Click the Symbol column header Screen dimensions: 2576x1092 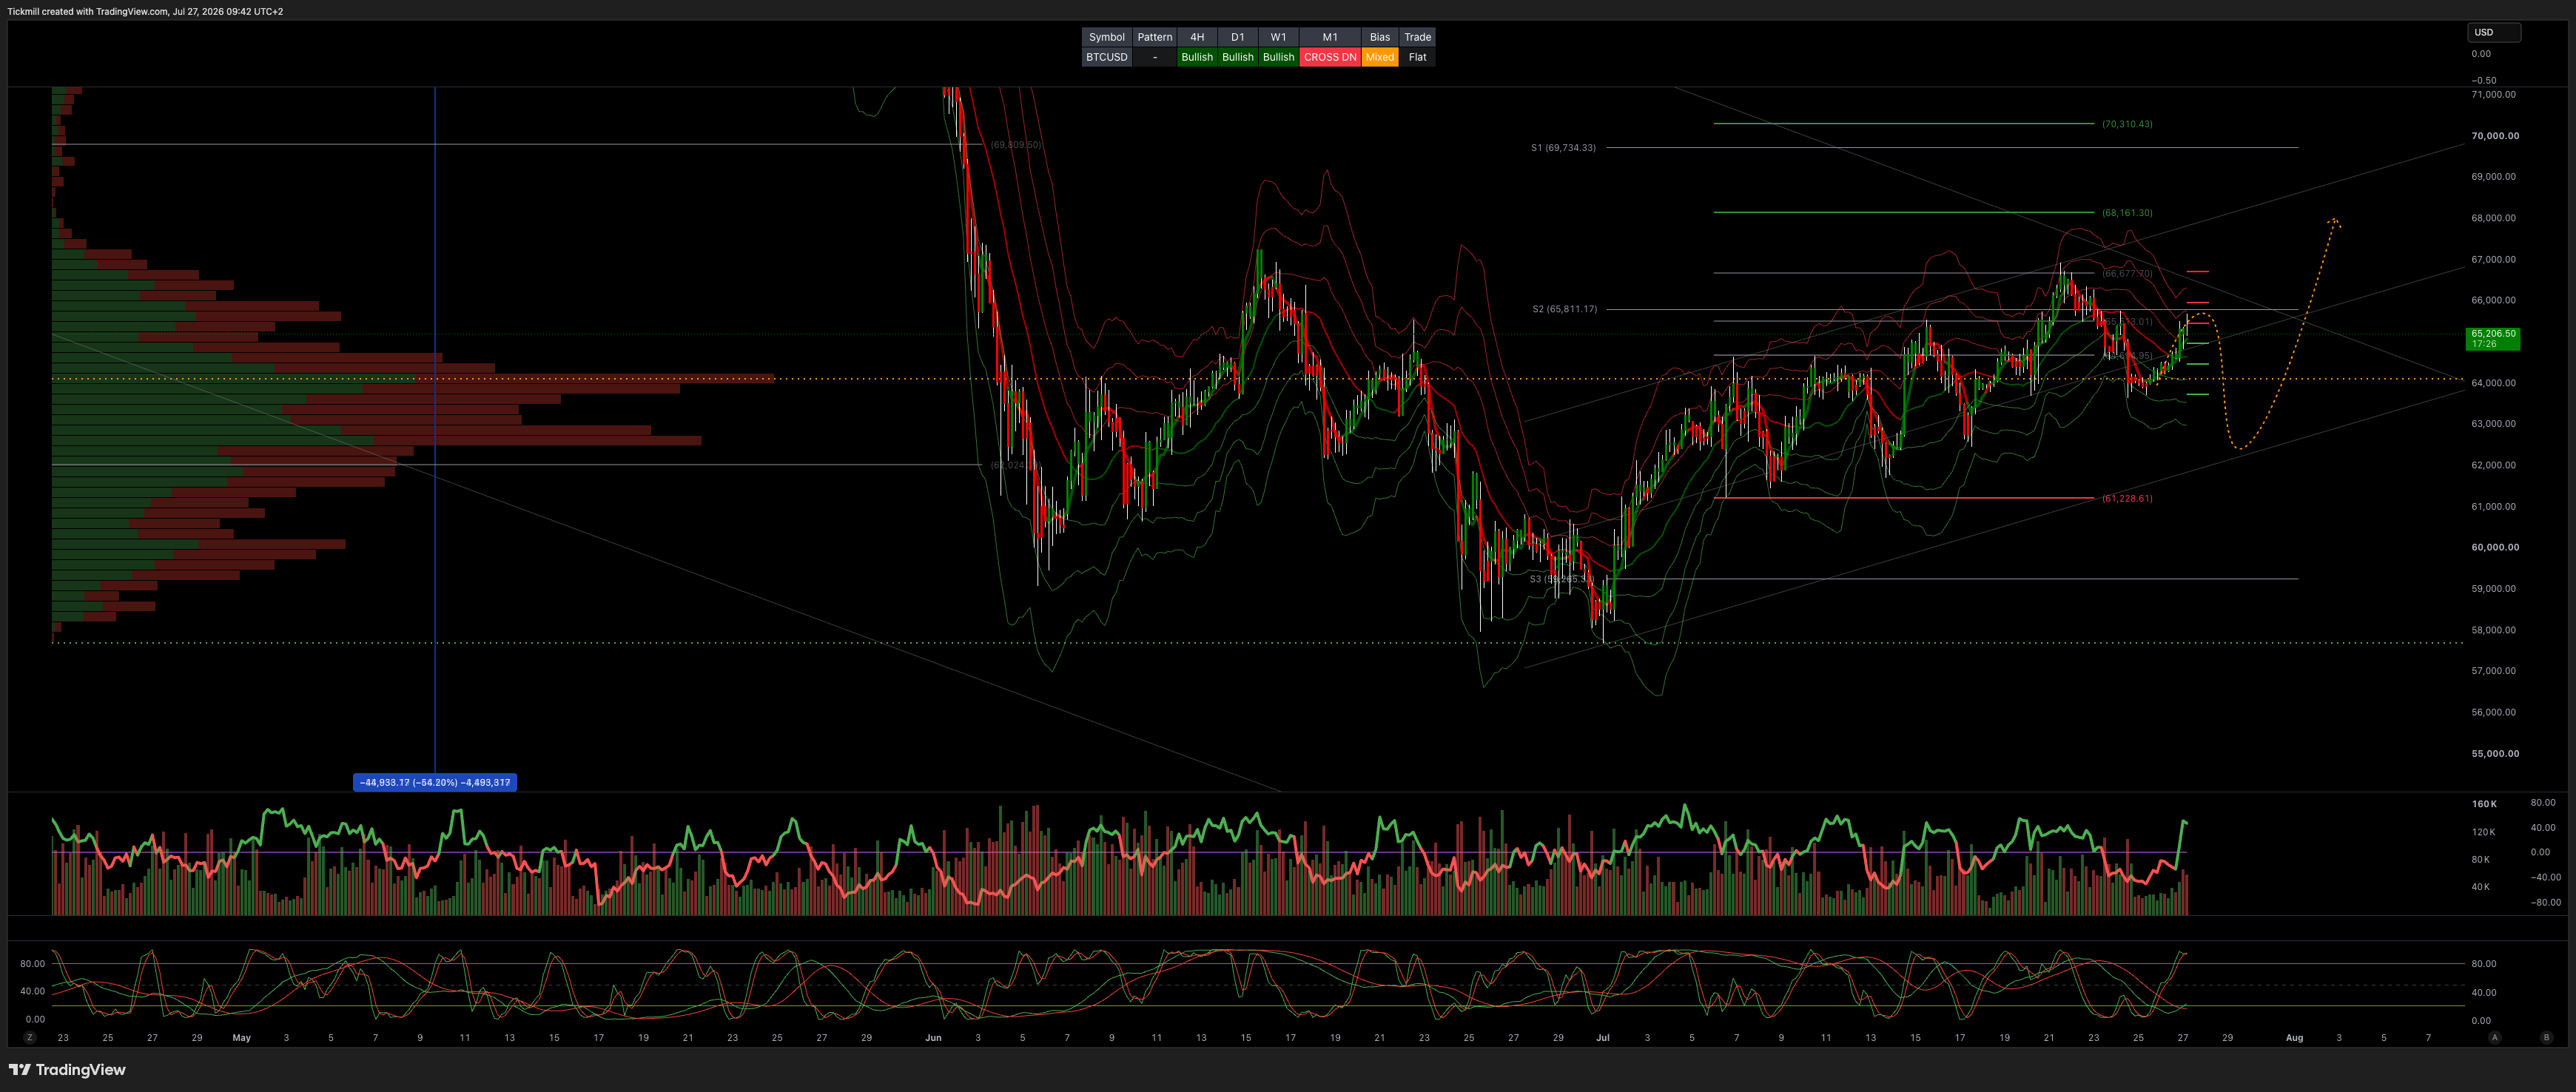pos(1107,37)
